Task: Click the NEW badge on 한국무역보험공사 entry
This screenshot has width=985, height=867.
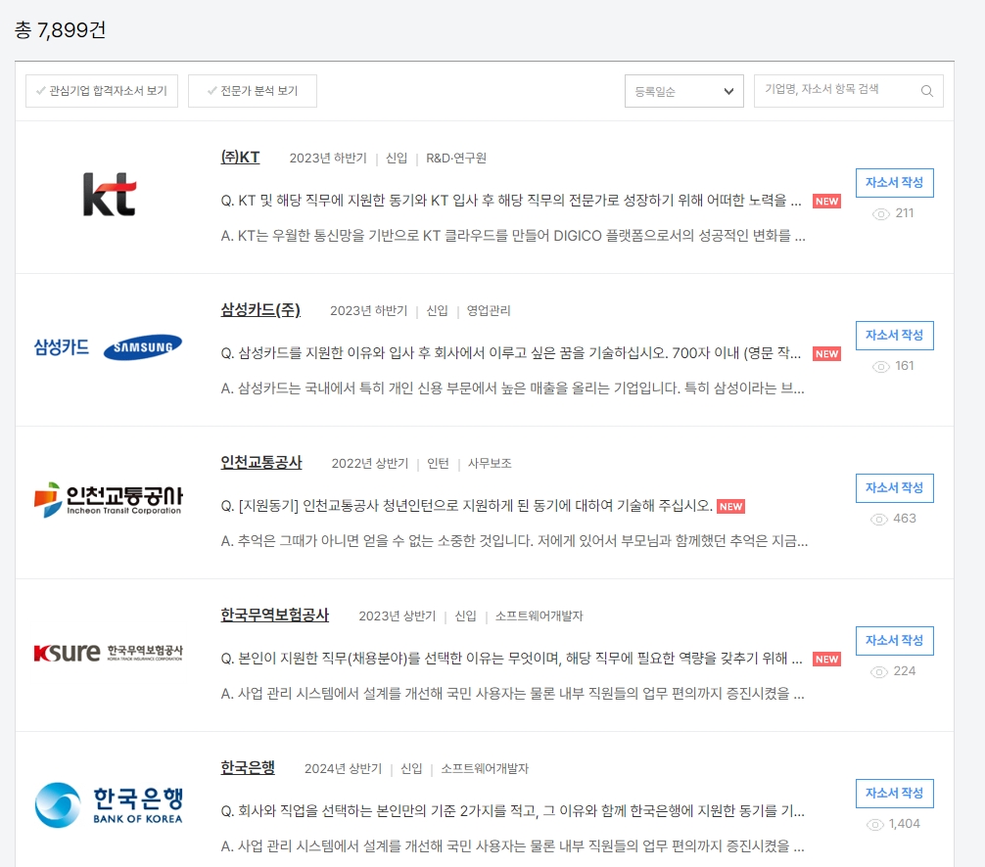Action: [x=826, y=659]
